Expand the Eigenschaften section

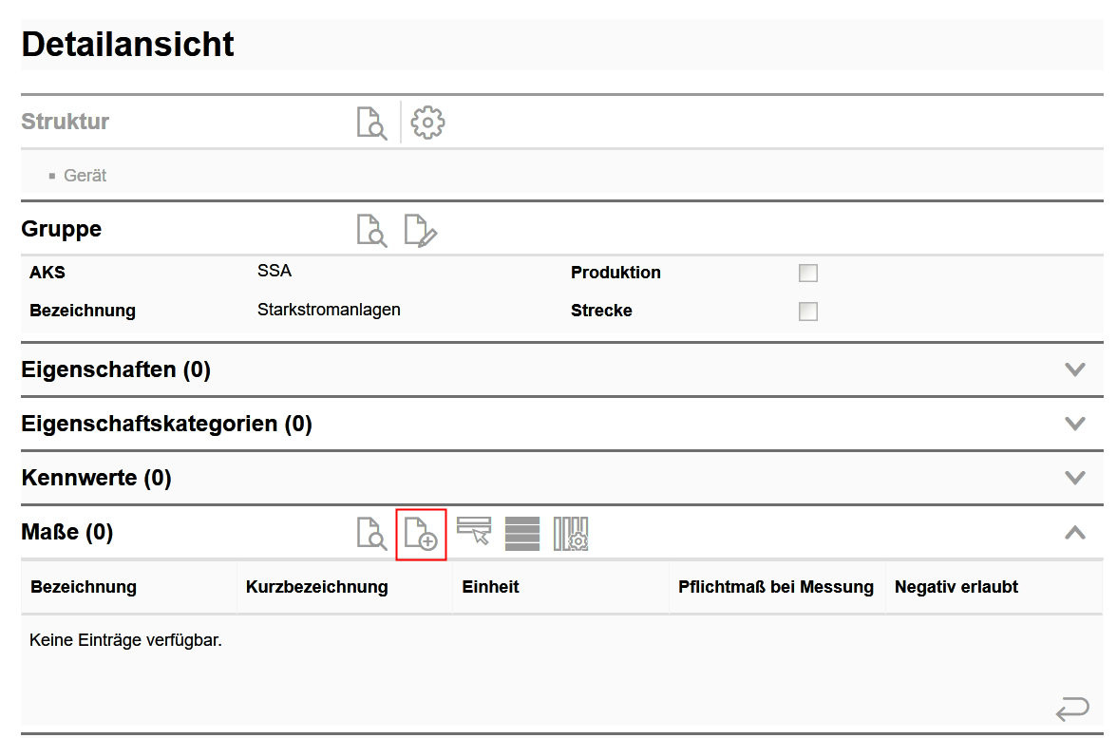(x=1074, y=369)
